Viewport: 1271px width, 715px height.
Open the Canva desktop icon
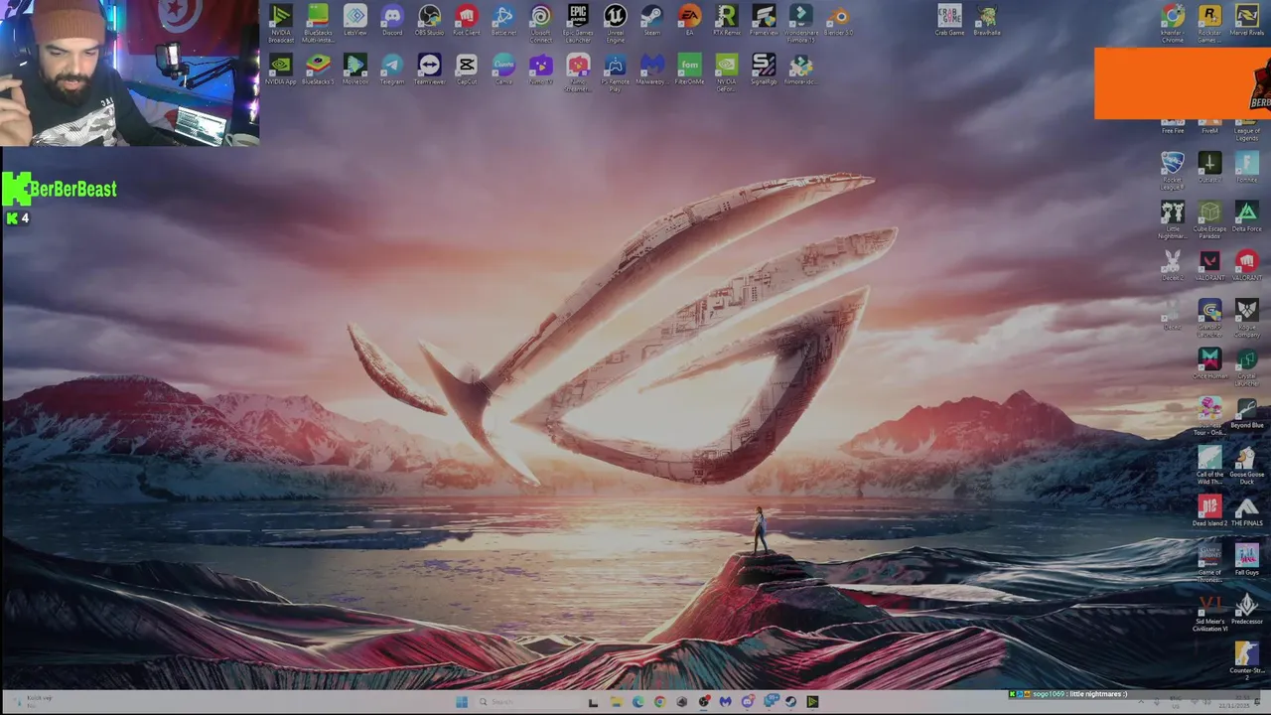pos(503,70)
